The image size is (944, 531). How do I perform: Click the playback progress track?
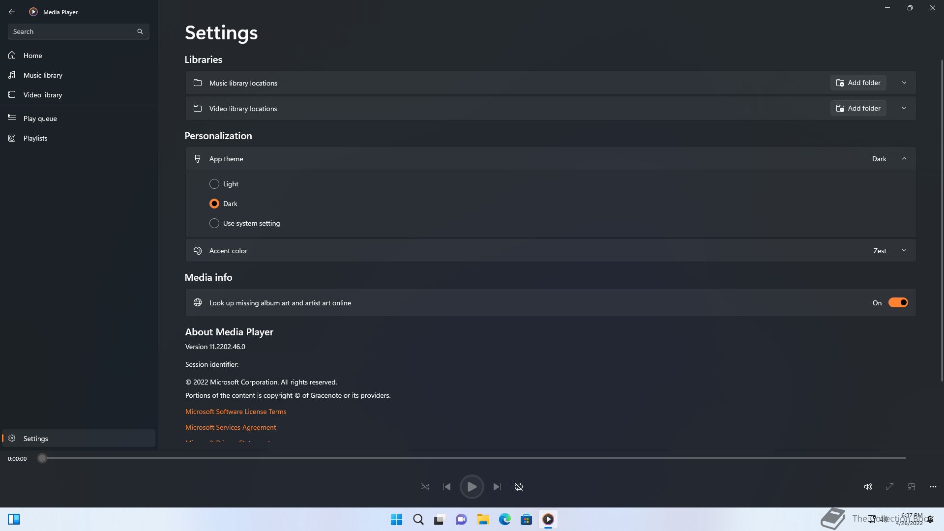click(x=472, y=458)
